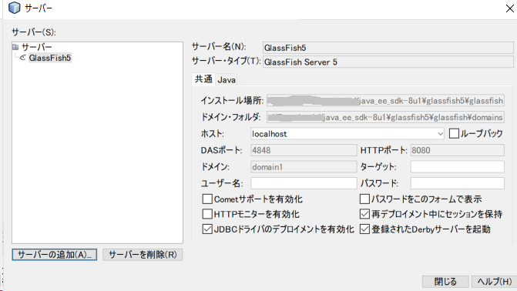Image resolution: width=517 pixels, height=291 pixels.
Task: Check パスワードをこのフォームで表示 box
Action: click(x=364, y=199)
